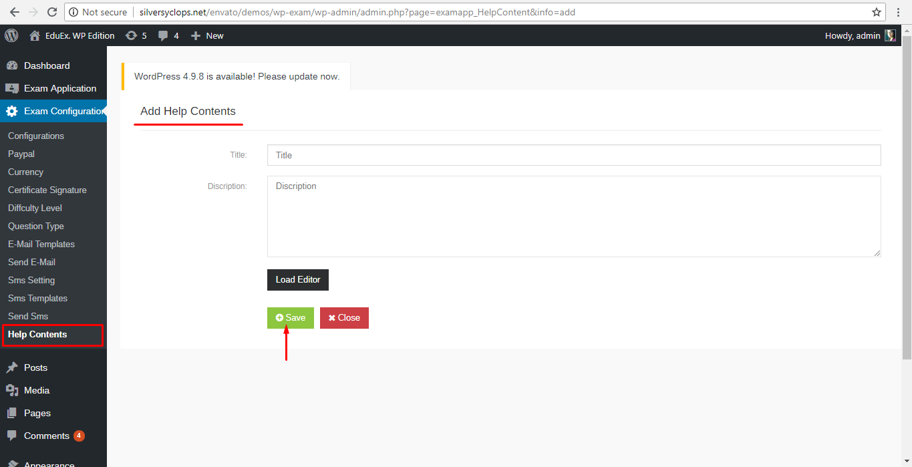Reload the page with refresh icon
Viewport: 912px width, 467px height.
53,12
